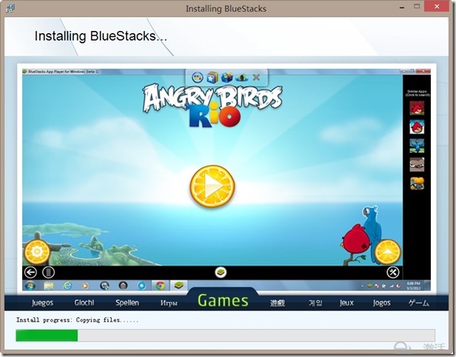The image size is (456, 357).
Task: Select the Jeux language label
Action: (x=347, y=302)
